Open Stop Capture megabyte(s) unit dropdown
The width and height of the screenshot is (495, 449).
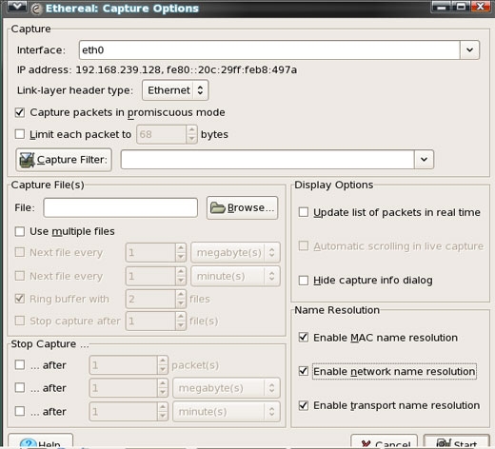point(227,388)
